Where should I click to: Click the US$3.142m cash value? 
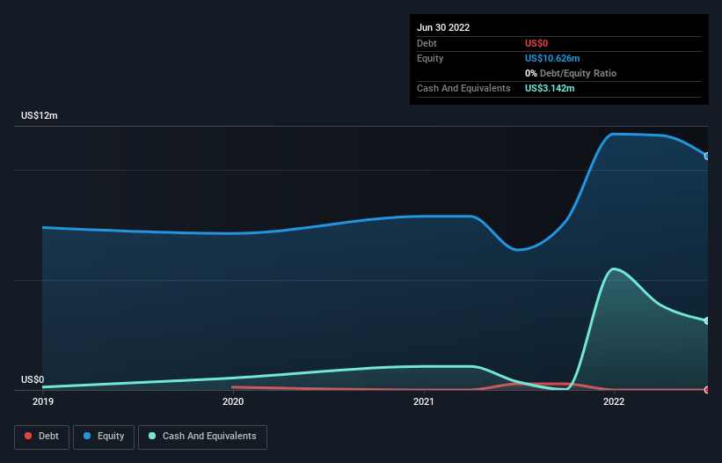point(550,88)
